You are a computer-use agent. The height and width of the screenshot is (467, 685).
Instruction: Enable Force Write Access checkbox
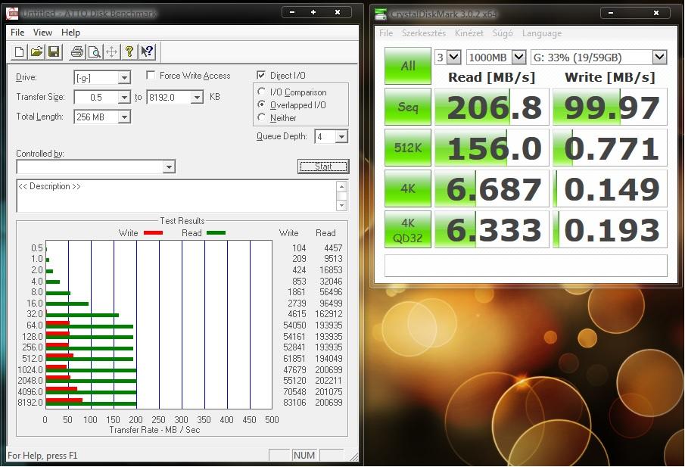tap(151, 76)
